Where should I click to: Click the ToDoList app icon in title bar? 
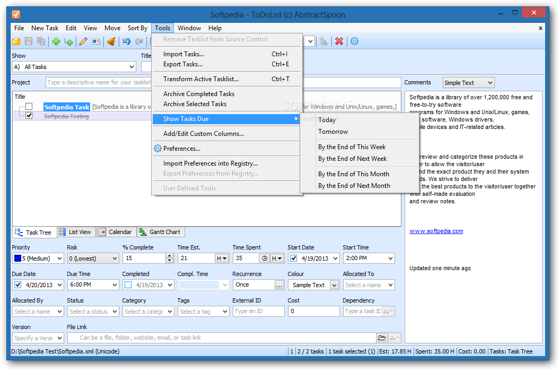[x=16, y=14]
